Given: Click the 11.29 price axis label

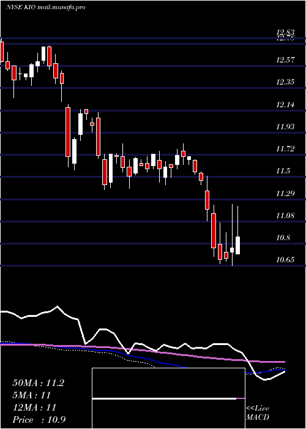Looking at the screenshot, I should (285, 194).
